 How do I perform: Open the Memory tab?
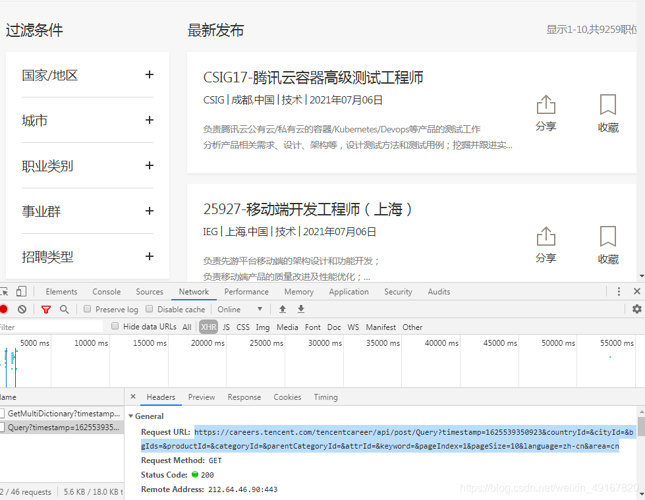click(x=299, y=292)
